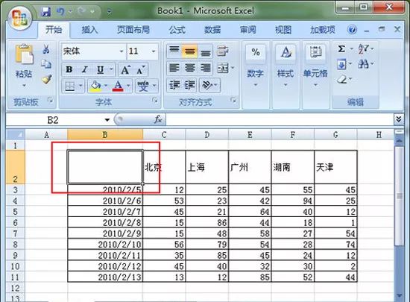
Task: Click the Cut scissors icon
Action: pyautogui.click(x=46, y=48)
